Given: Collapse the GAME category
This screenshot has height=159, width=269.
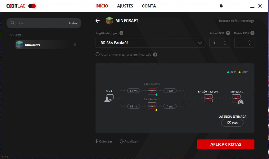Looking at the screenshot, I should (11, 35).
